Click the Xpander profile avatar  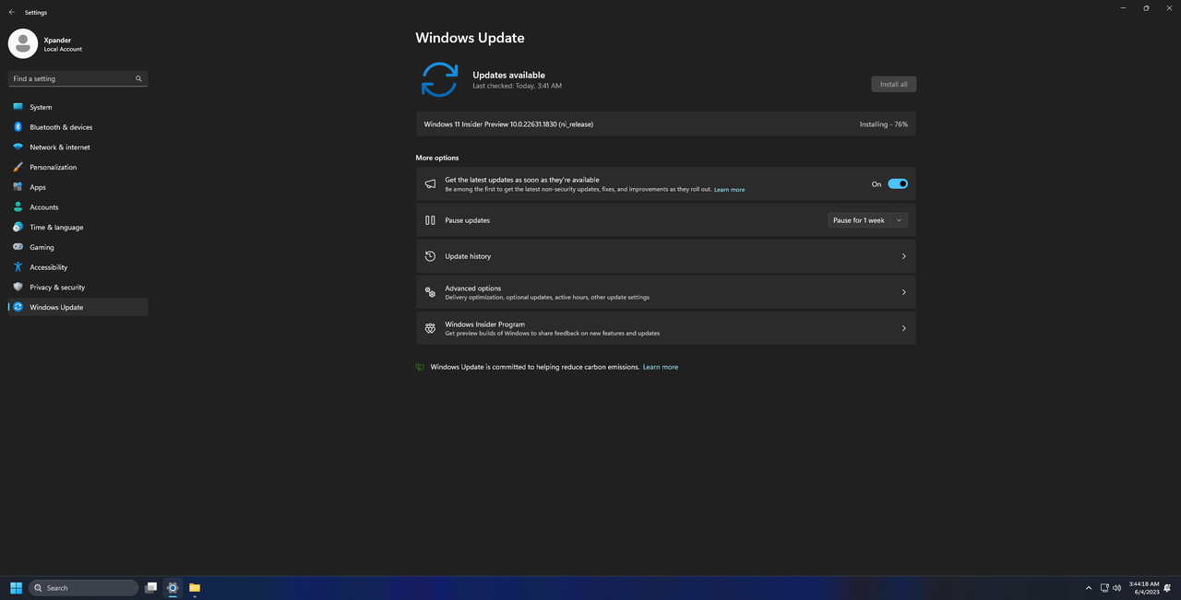click(23, 43)
